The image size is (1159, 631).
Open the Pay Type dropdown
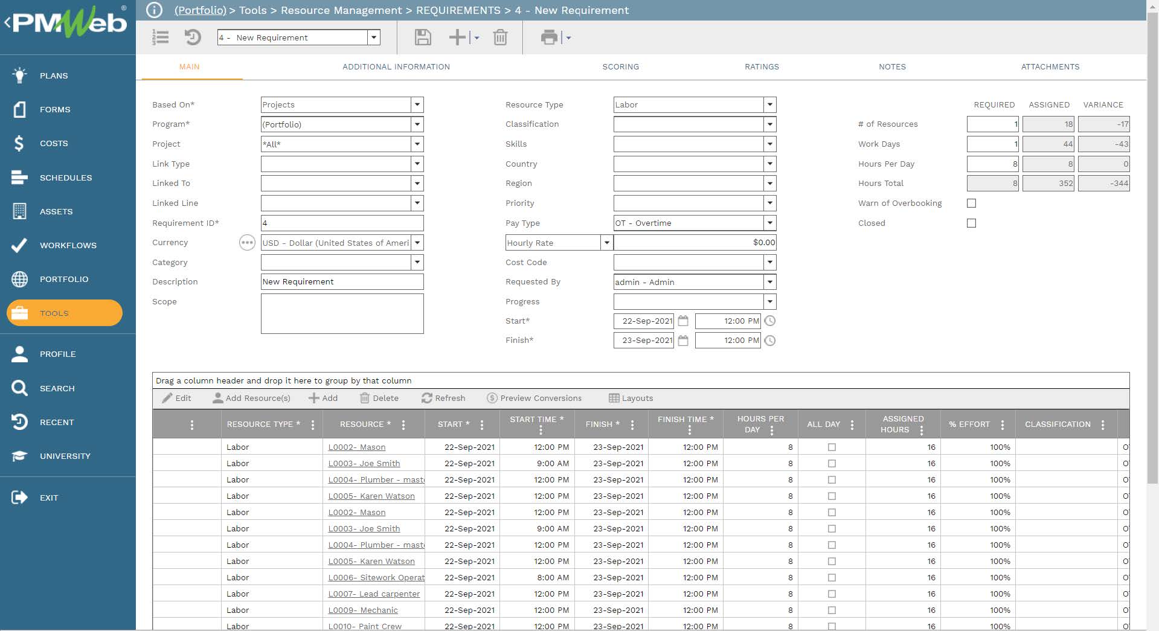pyautogui.click(x=769, y=223)
